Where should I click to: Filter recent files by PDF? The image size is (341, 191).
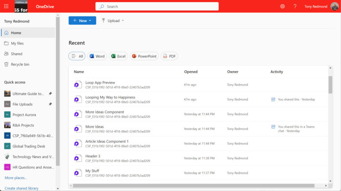click(x=169, y=56)
